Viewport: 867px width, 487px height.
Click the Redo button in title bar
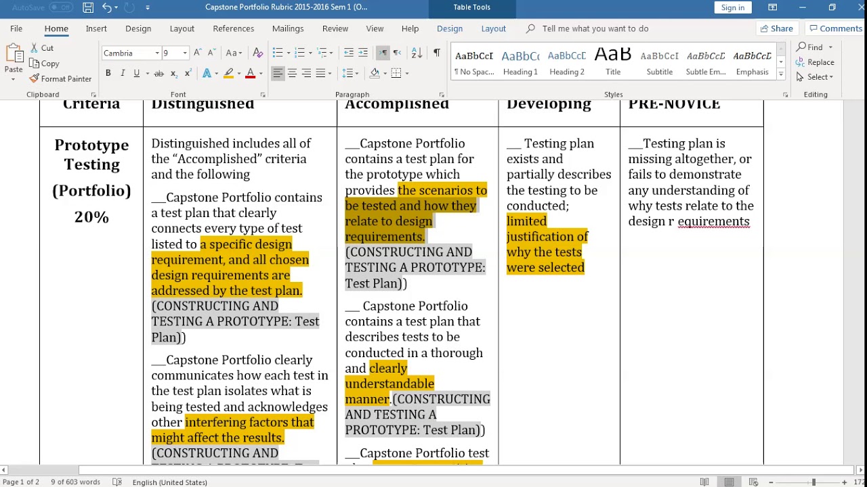pos(130,7)
